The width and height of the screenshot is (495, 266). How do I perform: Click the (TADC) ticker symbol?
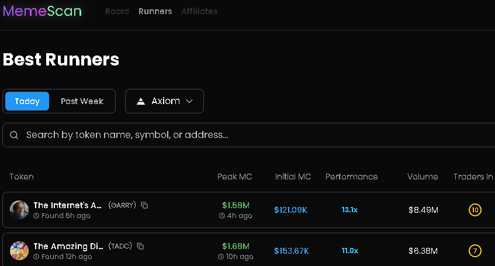coord(120,246)
